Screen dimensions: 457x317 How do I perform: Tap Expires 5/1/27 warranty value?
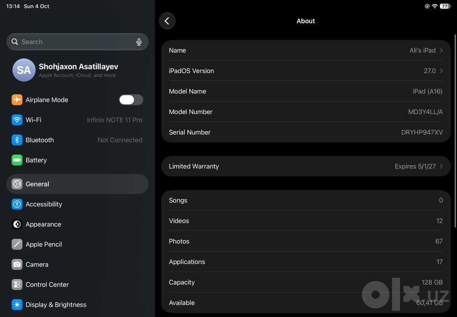tap(415, 166)
